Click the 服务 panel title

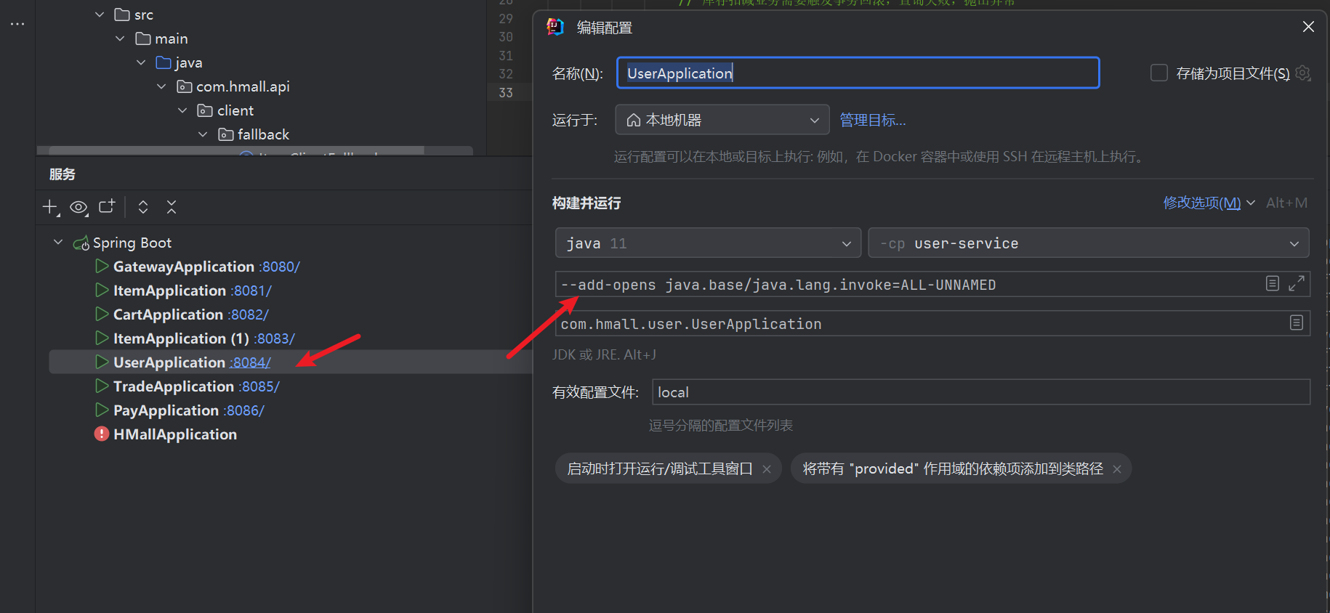click(63, 174)
